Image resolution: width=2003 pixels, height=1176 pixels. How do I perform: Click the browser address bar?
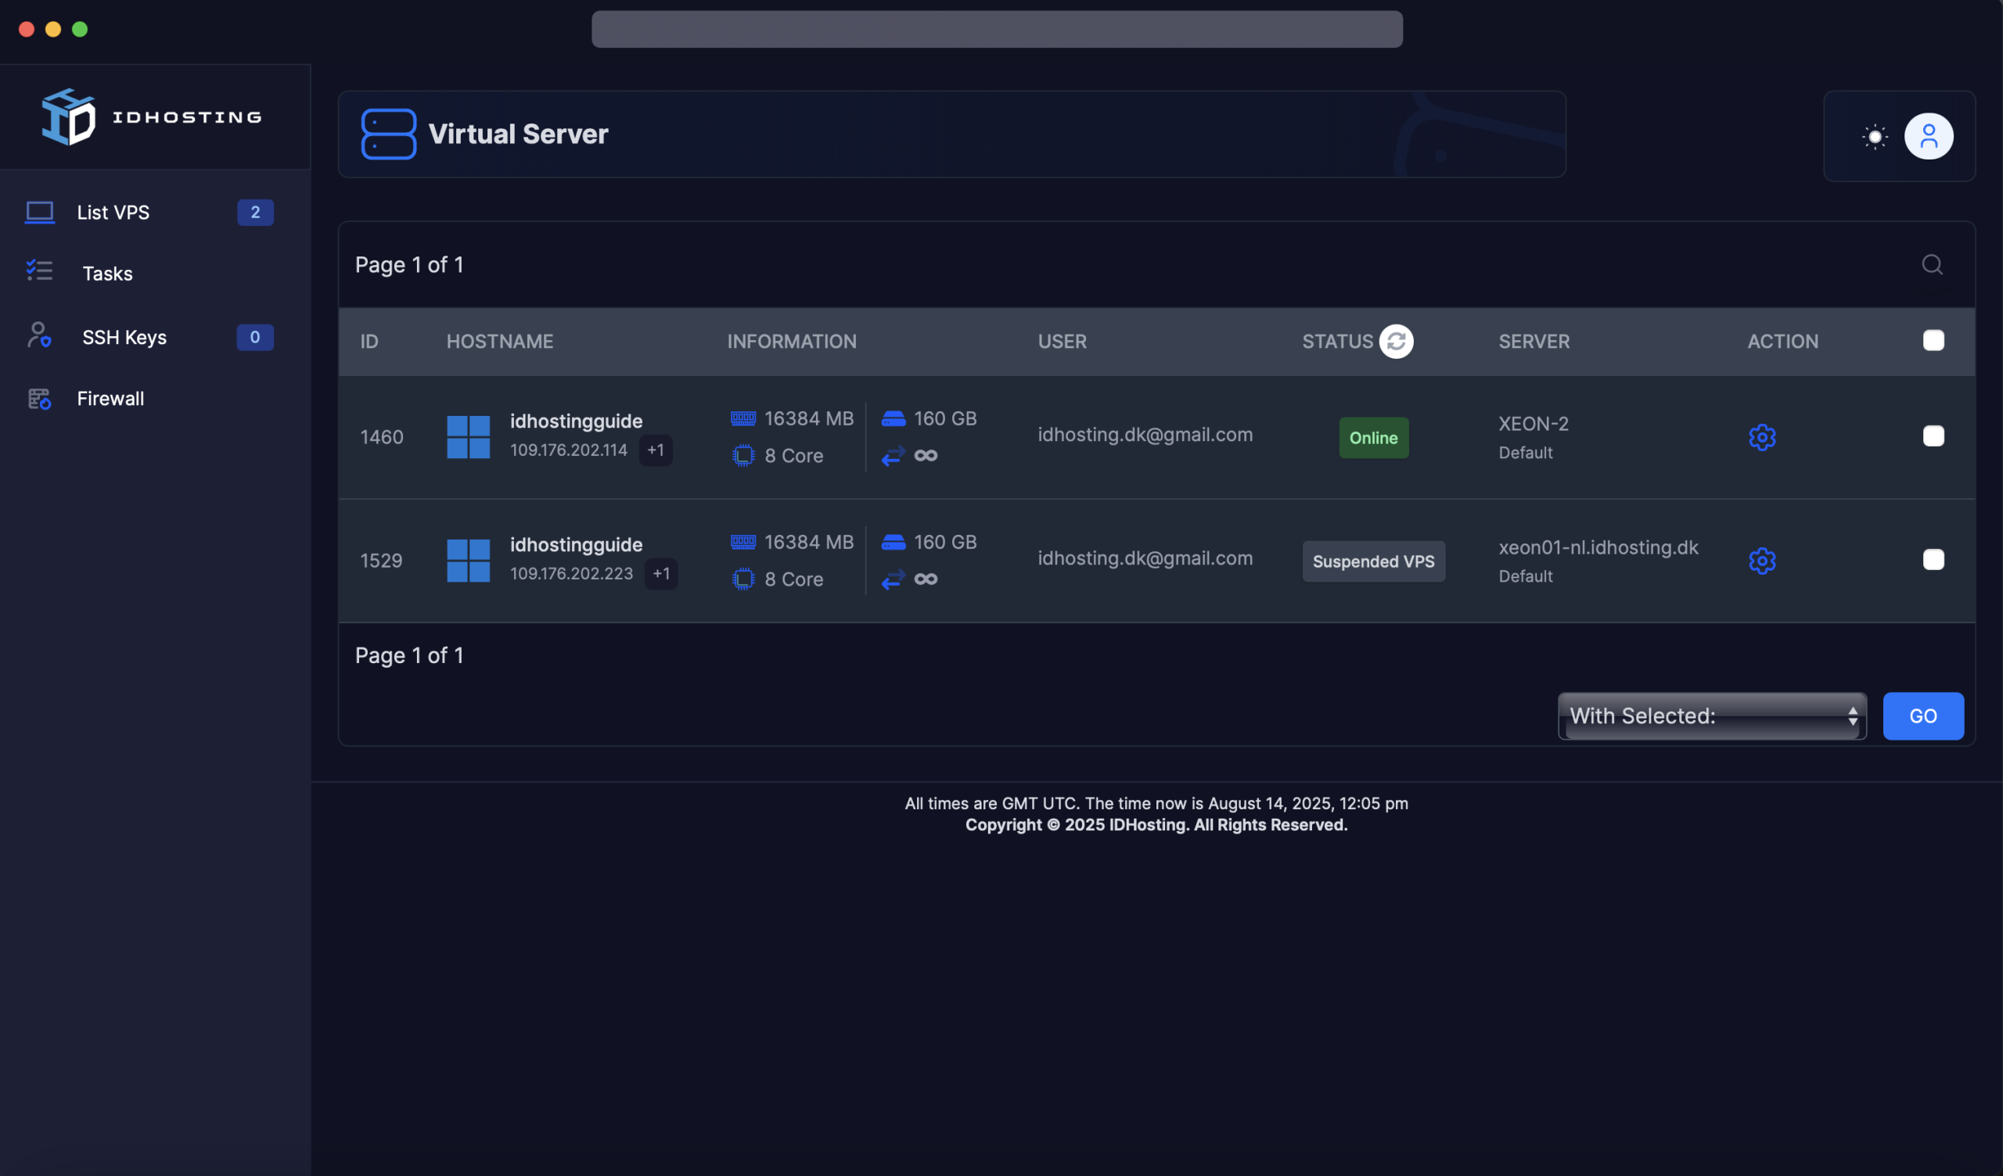996,30
